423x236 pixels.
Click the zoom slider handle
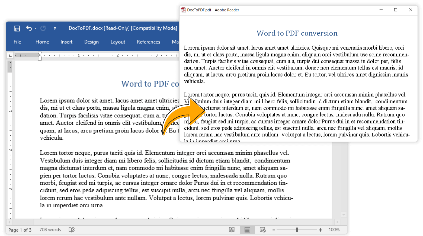[297, 230]
